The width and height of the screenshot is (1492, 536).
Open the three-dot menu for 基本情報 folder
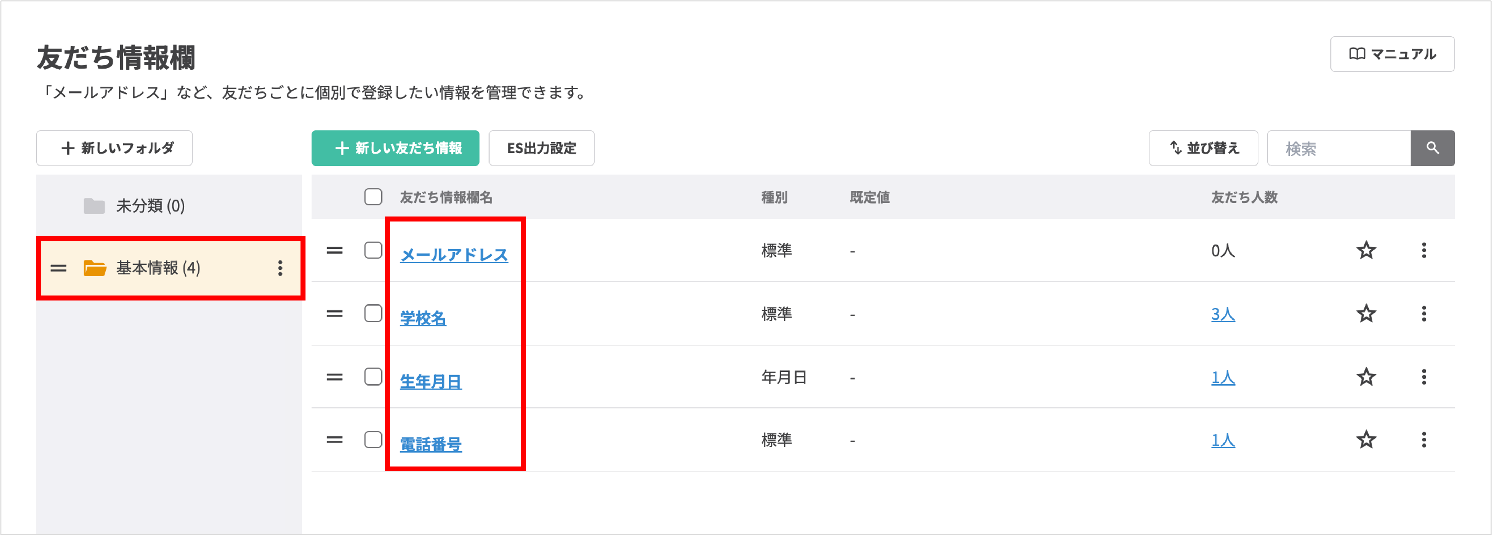pyautogui.click(x=281, y=268)
